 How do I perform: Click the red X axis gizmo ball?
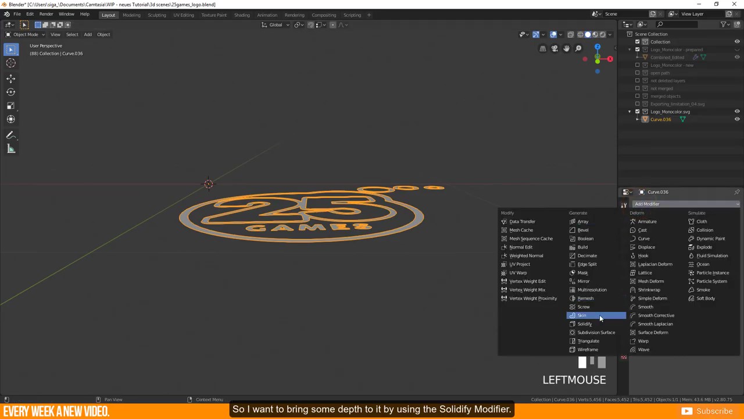click(610, 59)
